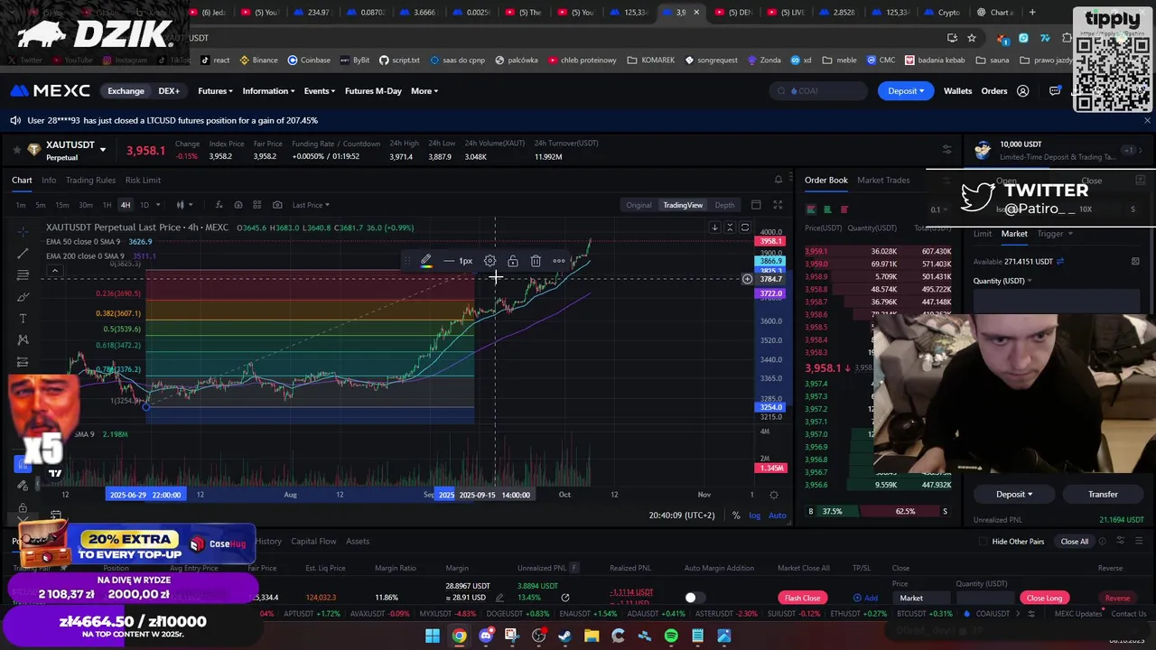The width and height of the screenshot is (1156, 650).
Task: Open the Trading Rules tab
Action: pos(90,180)
